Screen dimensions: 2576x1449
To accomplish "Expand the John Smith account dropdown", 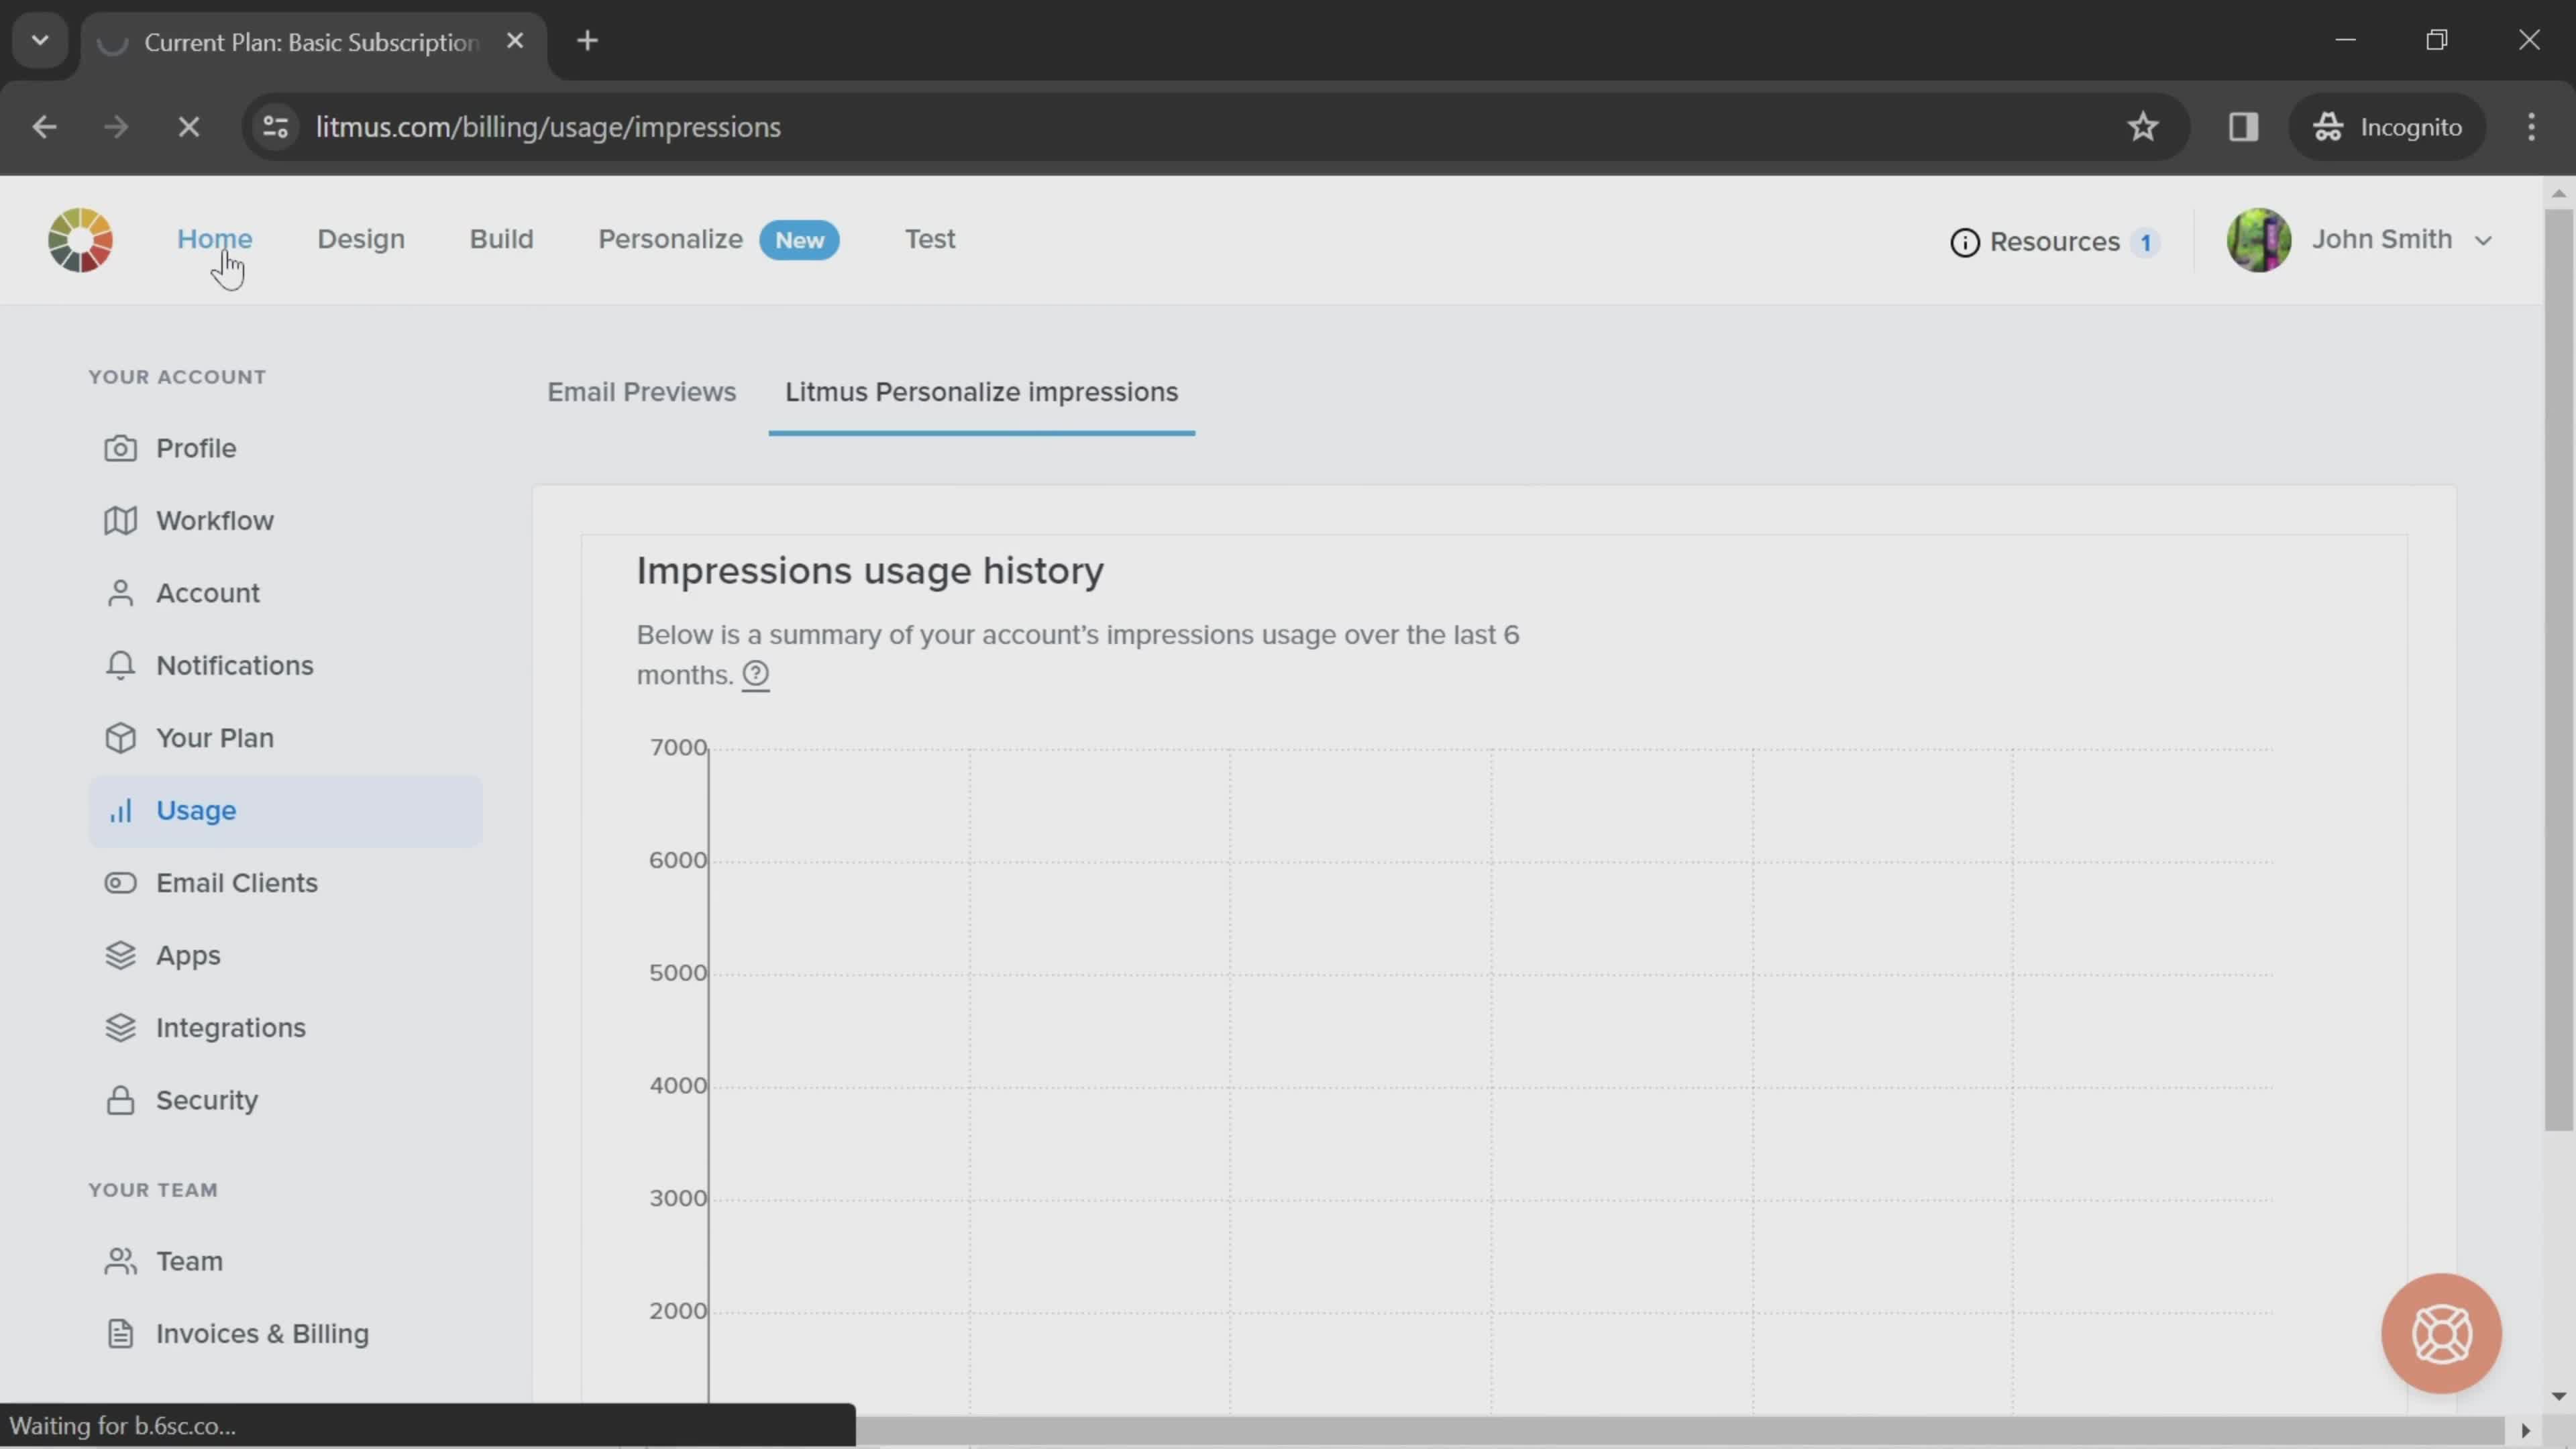I will (2482, 241).
